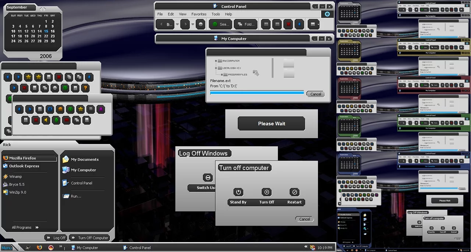Click the orange question mark help icon
471x252 pixels.
pos(85,88)
